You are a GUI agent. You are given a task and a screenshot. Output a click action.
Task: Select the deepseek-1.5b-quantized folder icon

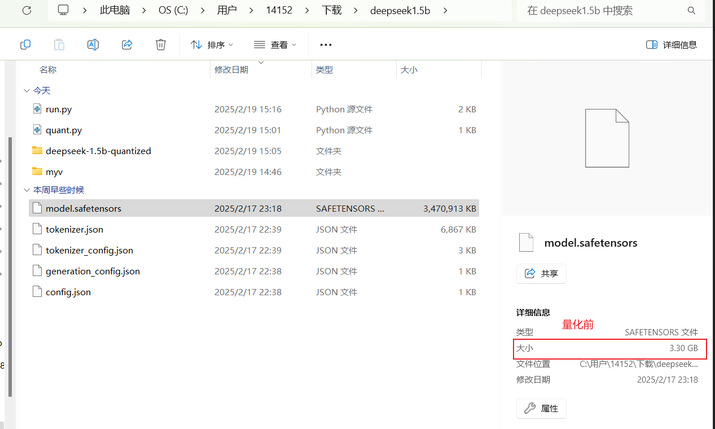37,151
